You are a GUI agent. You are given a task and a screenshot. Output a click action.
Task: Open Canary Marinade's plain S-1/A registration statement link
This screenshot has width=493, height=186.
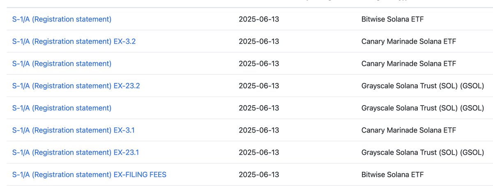62,64
